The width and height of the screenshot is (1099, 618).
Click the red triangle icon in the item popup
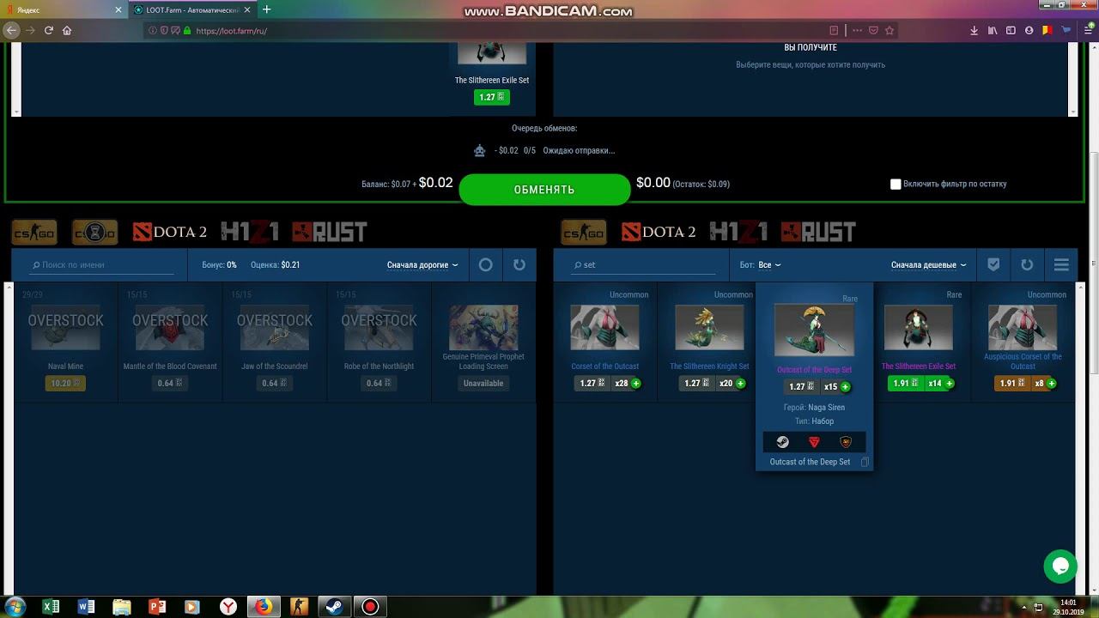pos(814,442)
